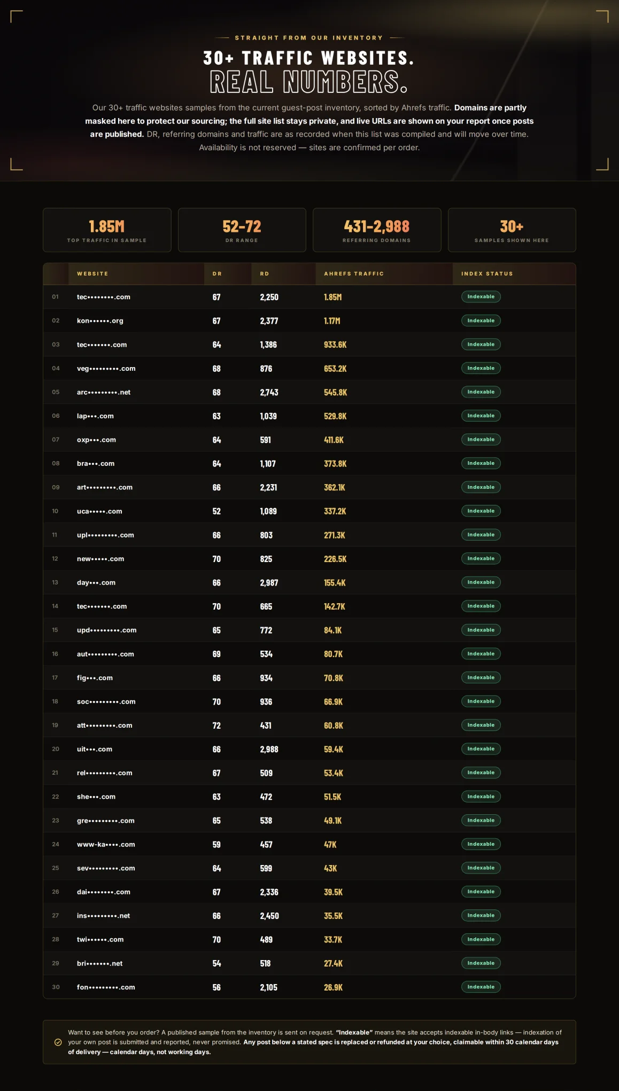Image resolution: width=619 pixels, height=1091 pixels.
Task: Click the 84.1K traffic value
Action: 332,630
